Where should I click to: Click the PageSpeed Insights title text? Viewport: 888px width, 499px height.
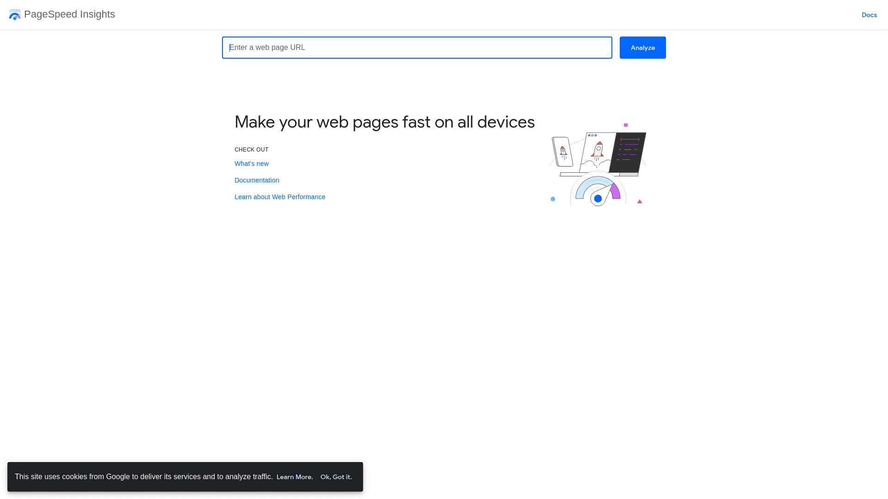[x=69, y=14]
